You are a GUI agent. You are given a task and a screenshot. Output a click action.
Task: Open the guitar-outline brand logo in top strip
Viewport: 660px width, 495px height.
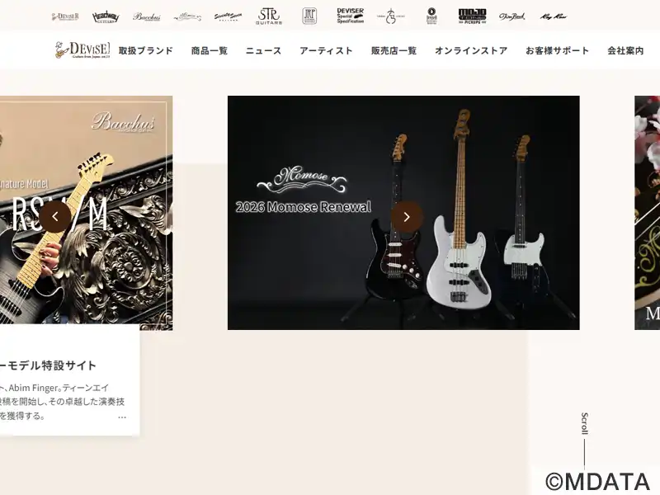(x=390, y=16)
